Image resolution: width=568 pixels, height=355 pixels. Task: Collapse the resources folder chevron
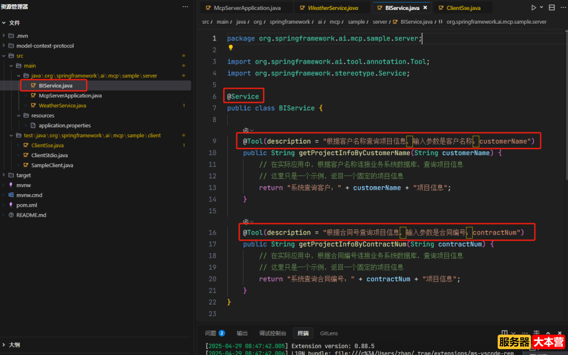tap(18, 115)
